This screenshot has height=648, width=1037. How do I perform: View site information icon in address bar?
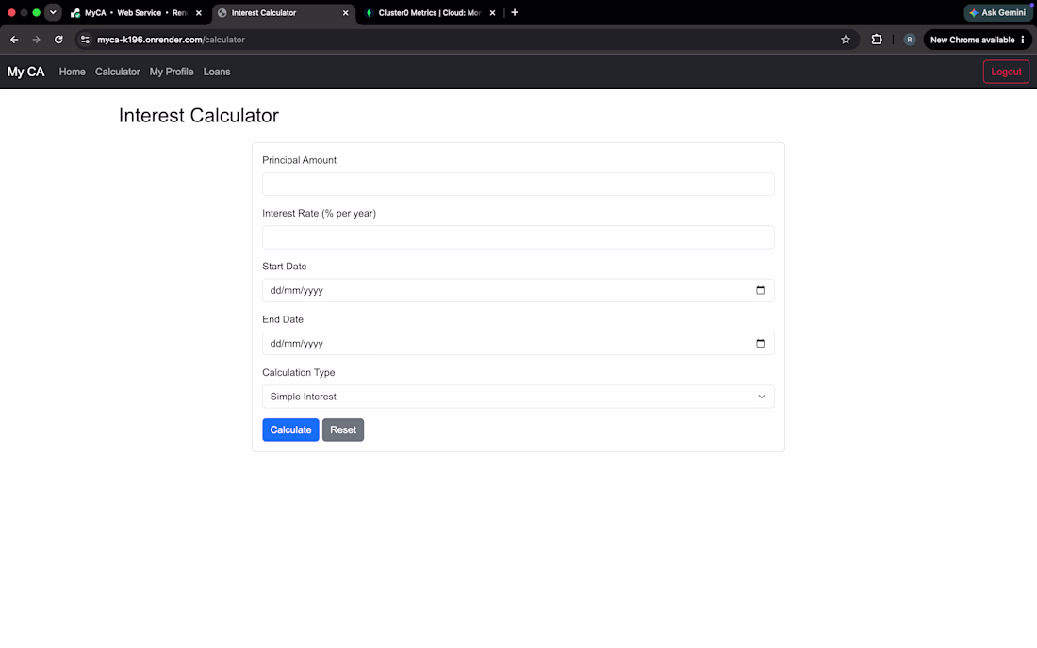(85, 40)
